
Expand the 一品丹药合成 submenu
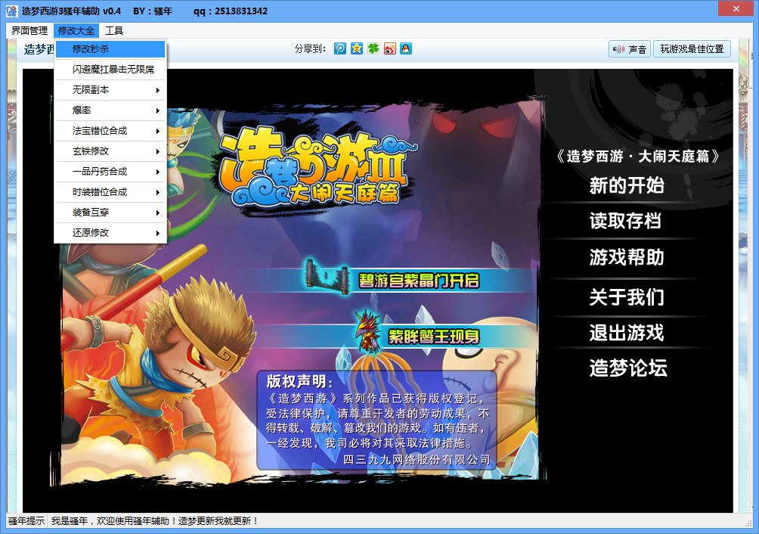point(110,172)
